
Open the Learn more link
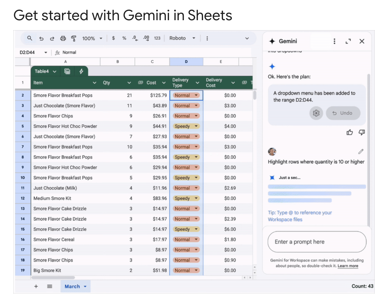tap(348, 266)
